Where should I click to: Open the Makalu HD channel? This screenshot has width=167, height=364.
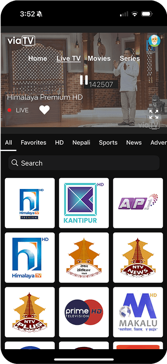coord(138,312)
